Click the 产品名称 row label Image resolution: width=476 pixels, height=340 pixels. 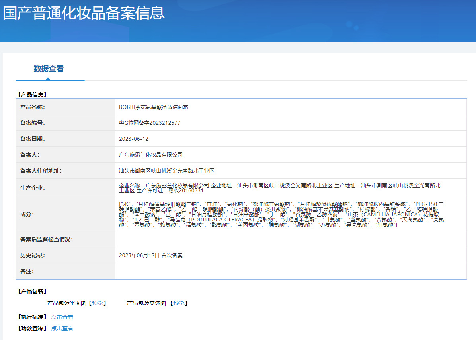33,107
